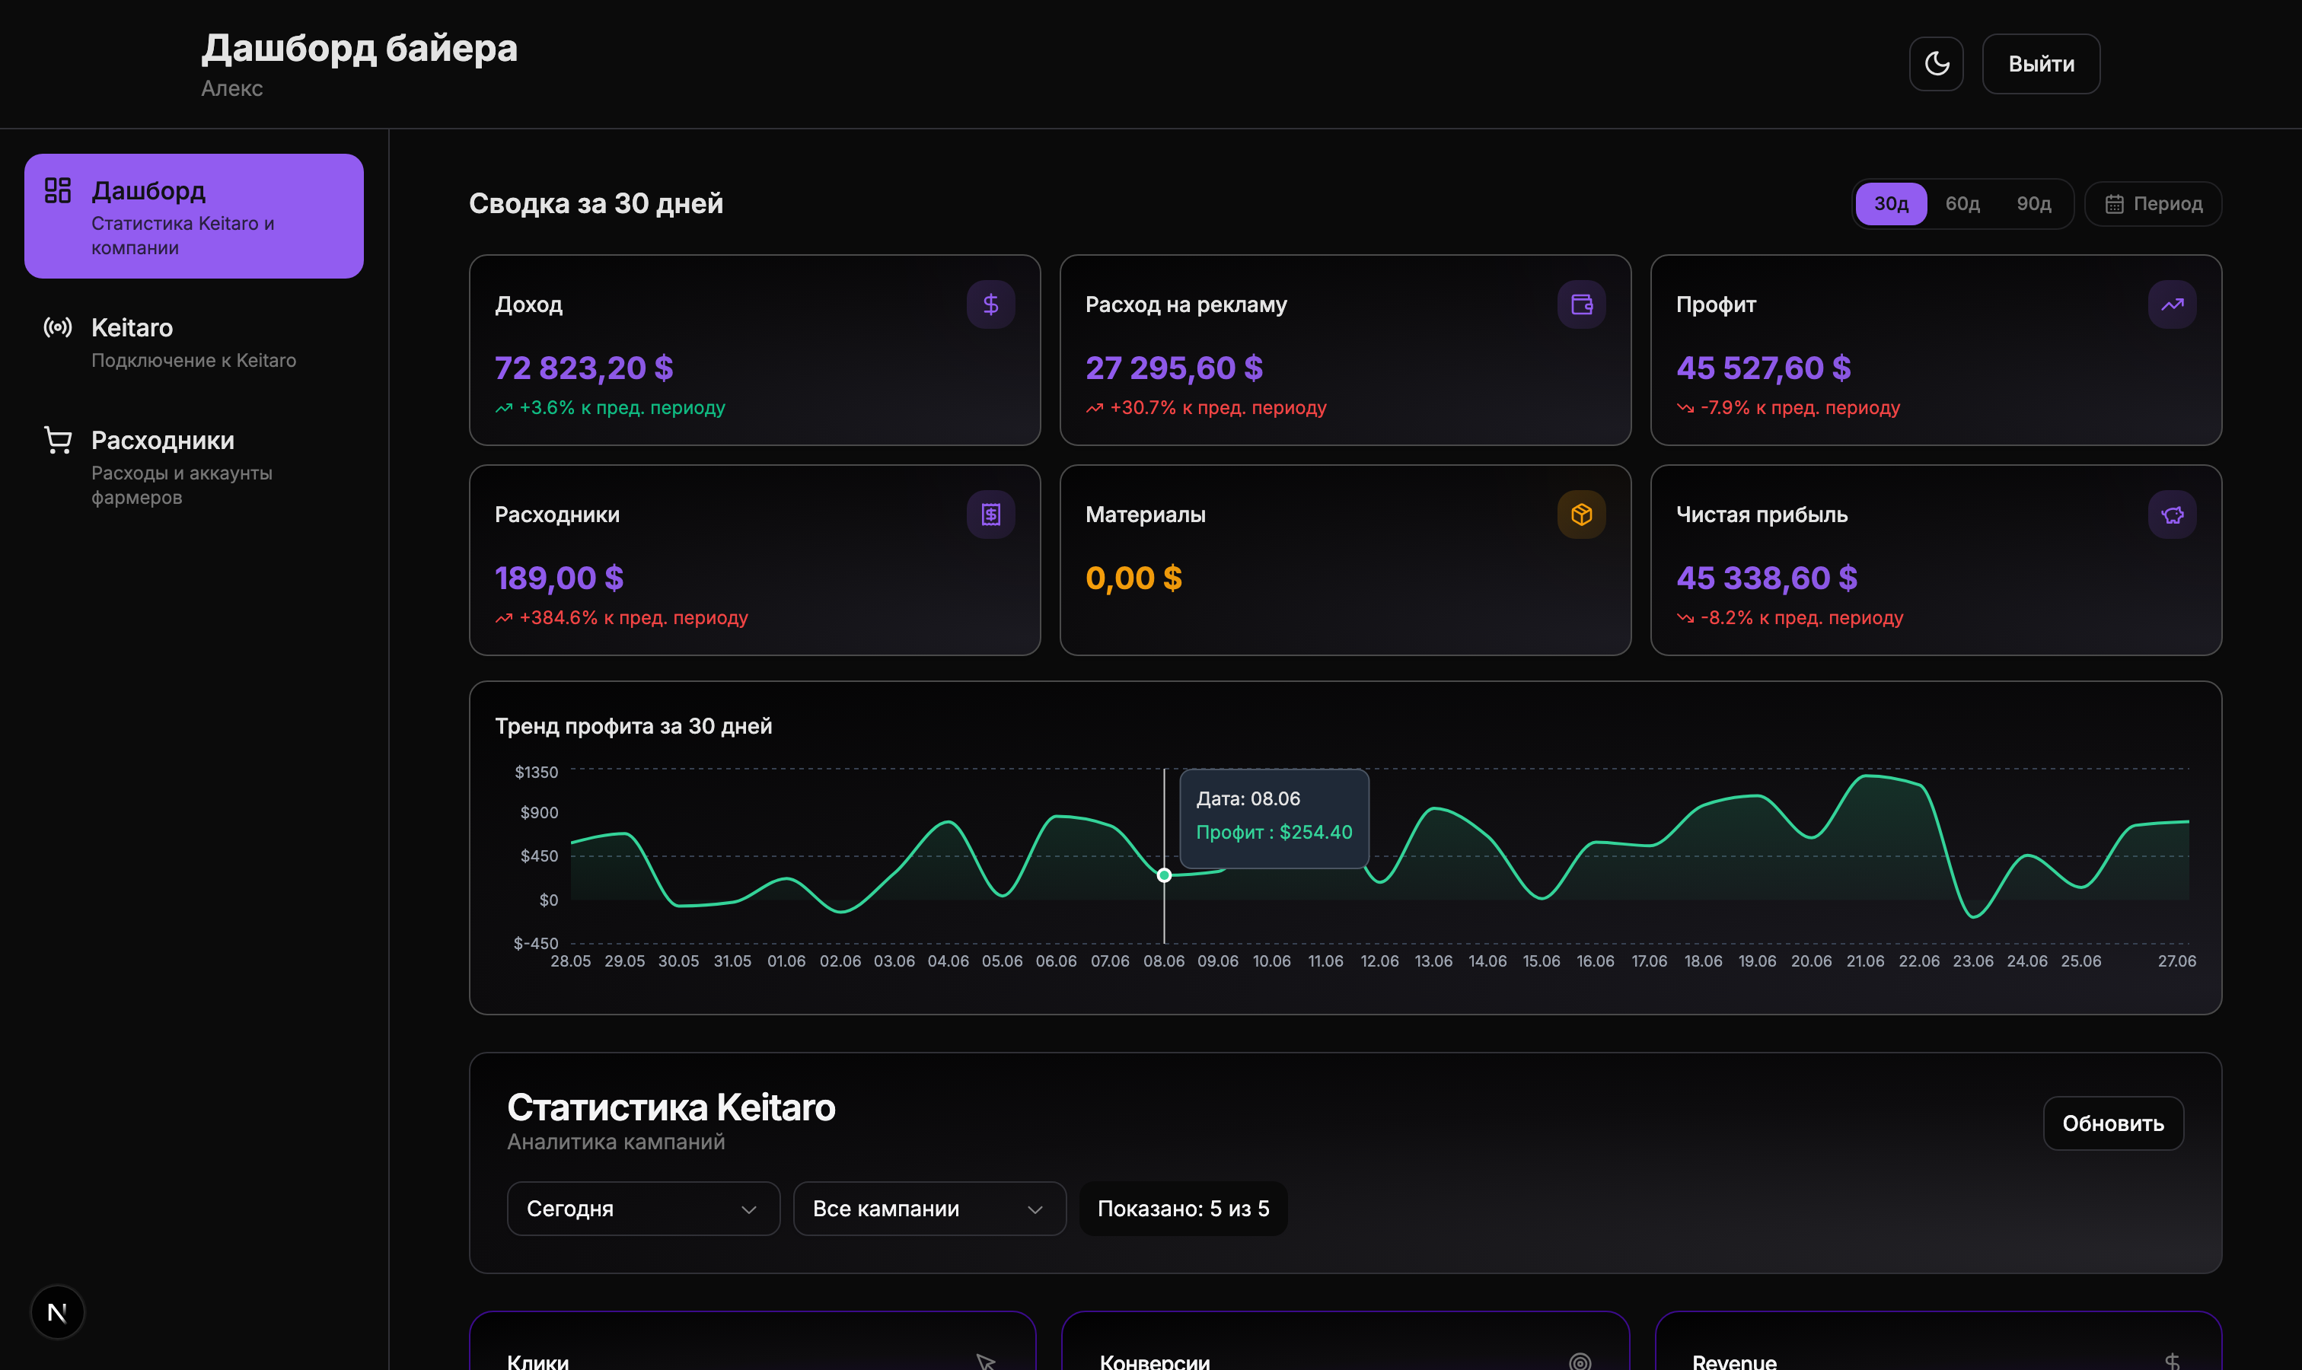Click the chart data point at 08.06
This screenshot has height=1370, width=2302.
tap(1163, 875)
